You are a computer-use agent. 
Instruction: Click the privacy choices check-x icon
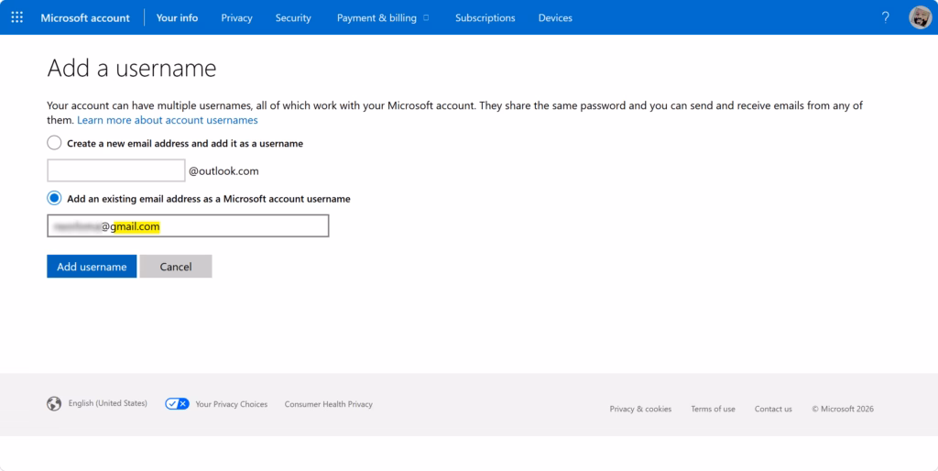[x=177, y=404]
